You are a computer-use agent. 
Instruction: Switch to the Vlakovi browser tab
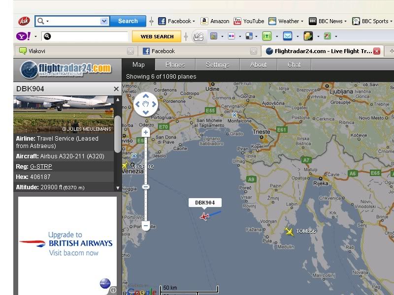point(75,51)
